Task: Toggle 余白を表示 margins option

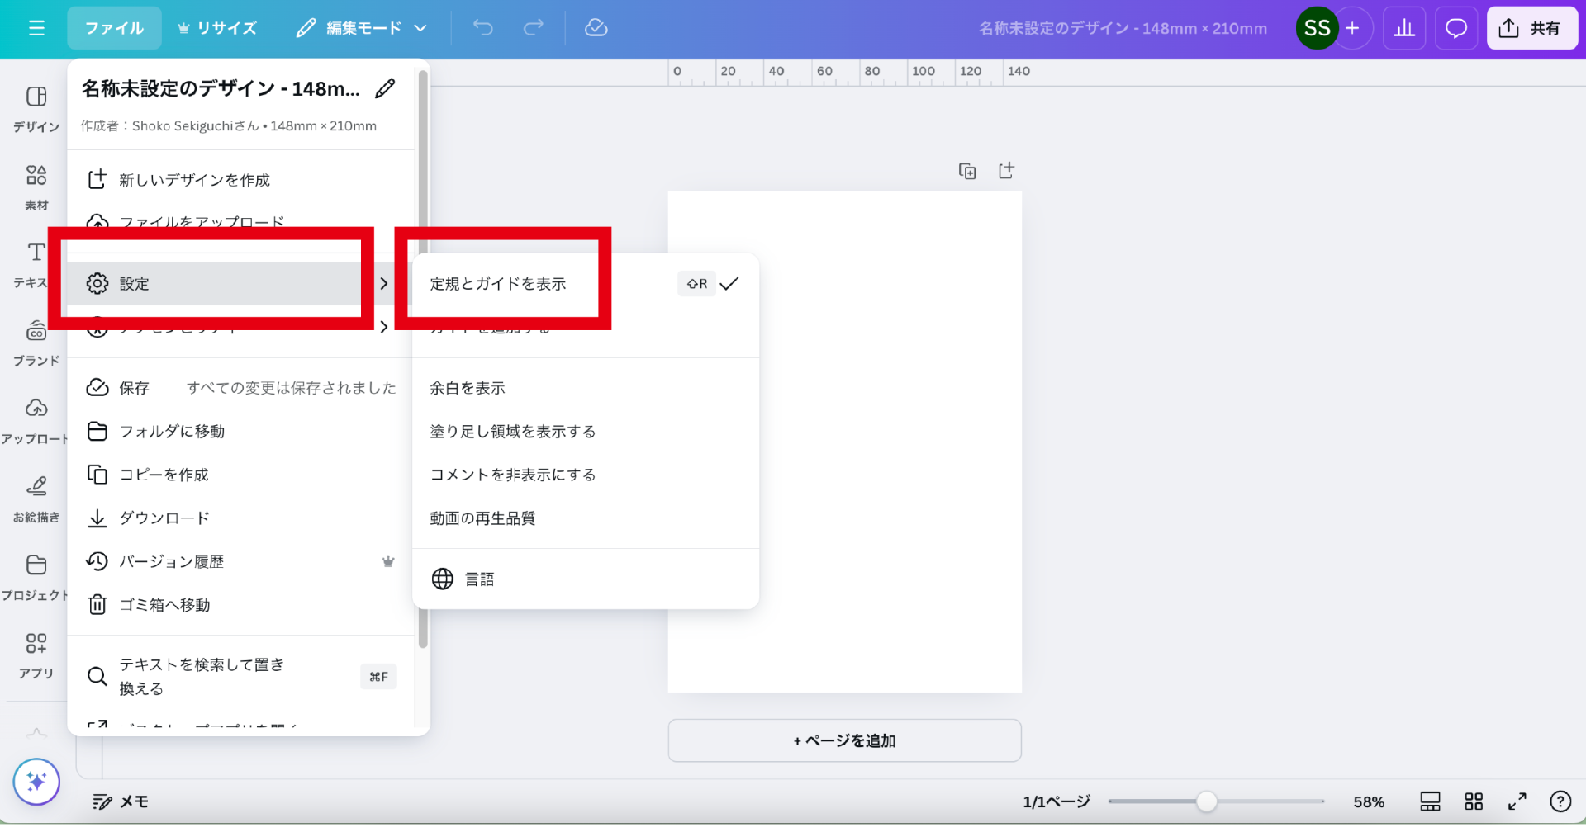Action: click(x=468, y=388)
